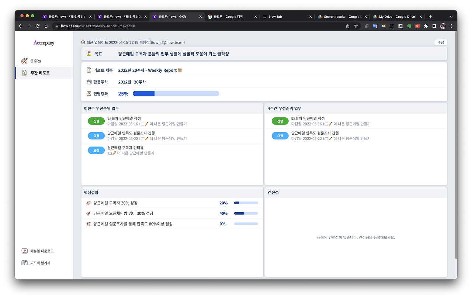Viewport: 472px width, 299px height.
Task: Switch to the My Drive - Google Drive tab
Action: click(397, 17)
